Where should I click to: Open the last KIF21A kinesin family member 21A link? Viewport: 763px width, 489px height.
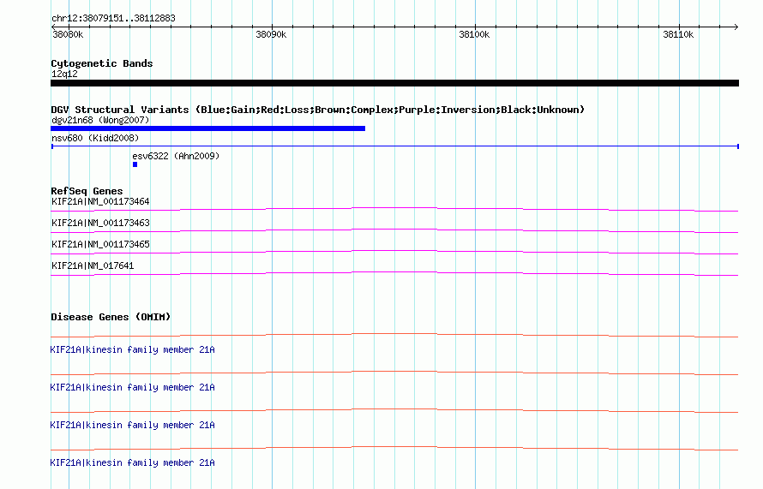point(132,462)
